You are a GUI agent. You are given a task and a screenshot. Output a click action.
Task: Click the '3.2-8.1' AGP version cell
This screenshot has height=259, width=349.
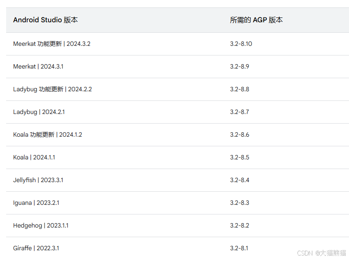click(x=239, y=248)
